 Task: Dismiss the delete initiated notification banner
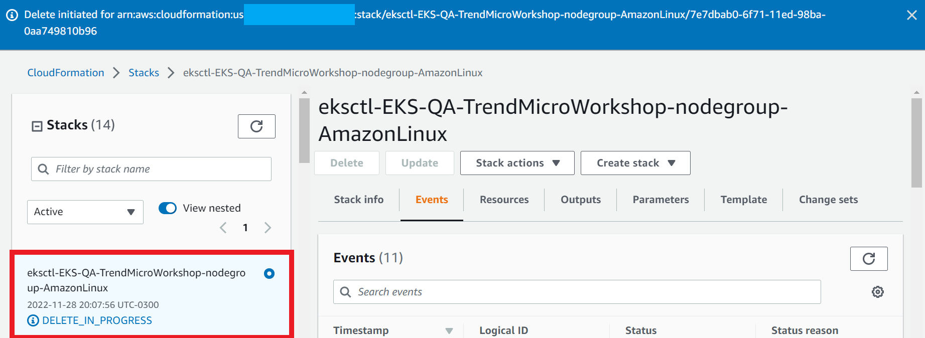tap(912, 15)
